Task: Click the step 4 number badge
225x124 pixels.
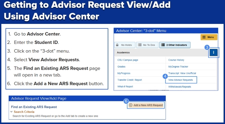Action: [165, 76]
